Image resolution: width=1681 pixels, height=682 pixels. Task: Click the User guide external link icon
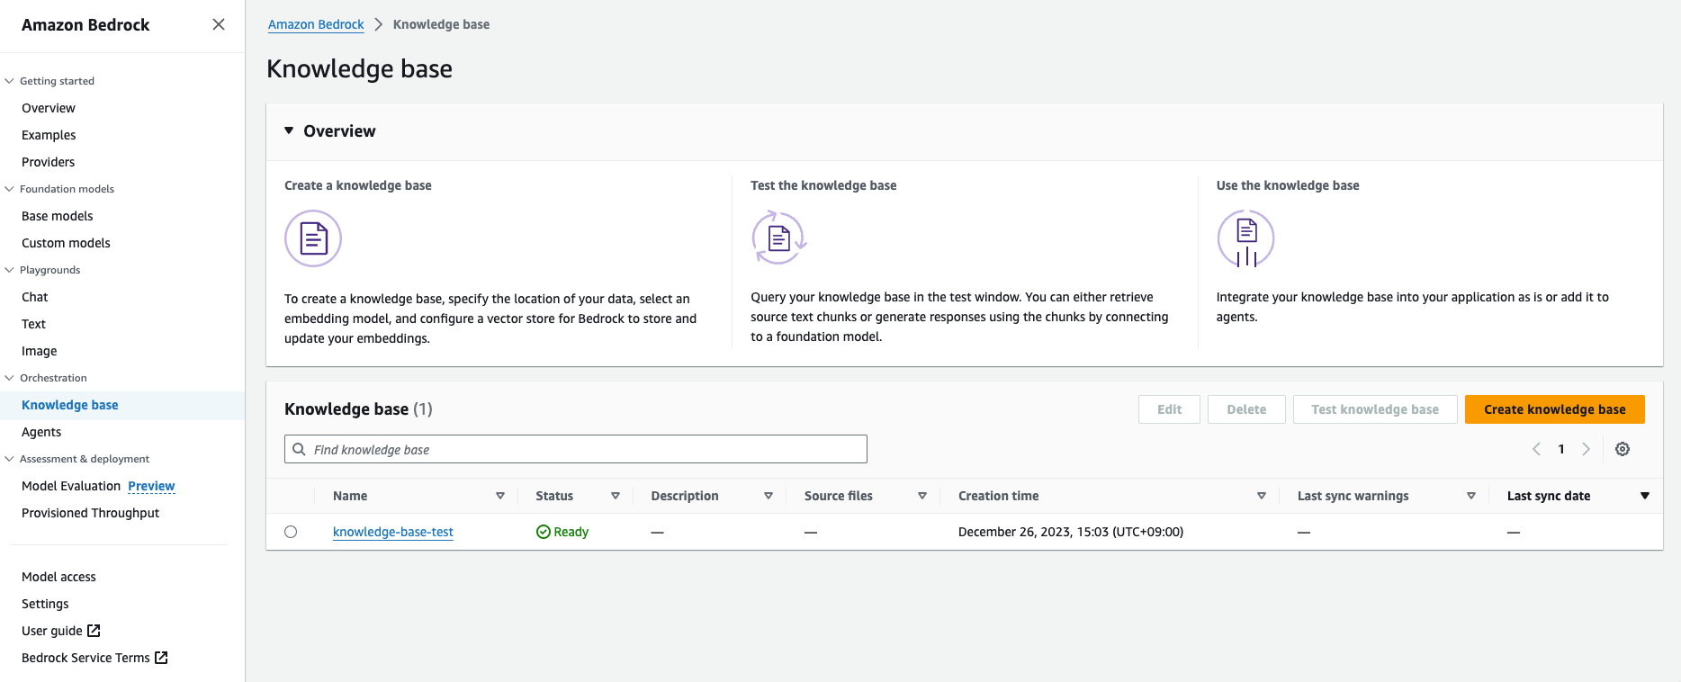pos(94,631)
